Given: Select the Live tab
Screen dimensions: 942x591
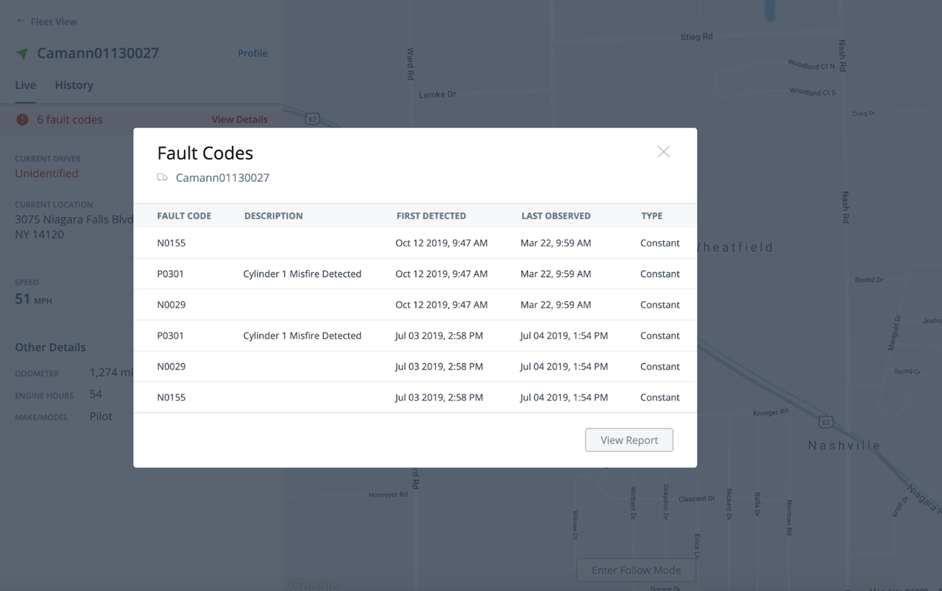Looking at the screenshot, I should [x=25, y=85].
